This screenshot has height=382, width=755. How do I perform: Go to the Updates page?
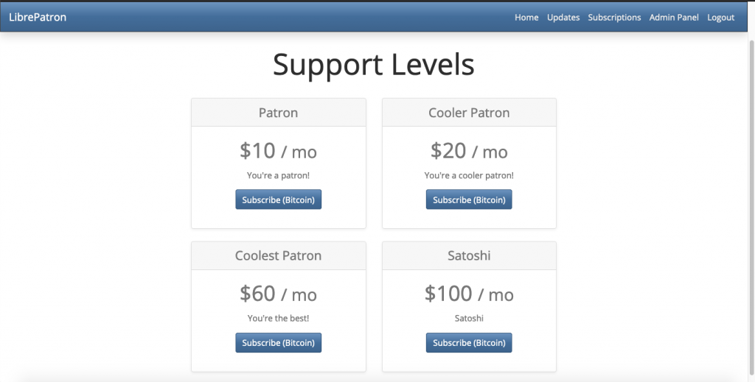coord(563,18)
